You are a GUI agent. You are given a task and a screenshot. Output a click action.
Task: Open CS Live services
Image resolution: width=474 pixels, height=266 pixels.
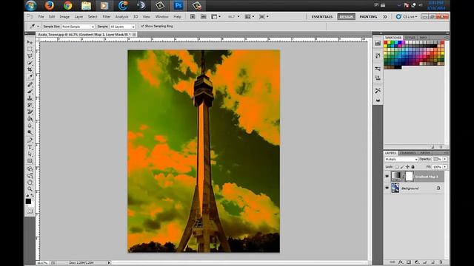407,16
